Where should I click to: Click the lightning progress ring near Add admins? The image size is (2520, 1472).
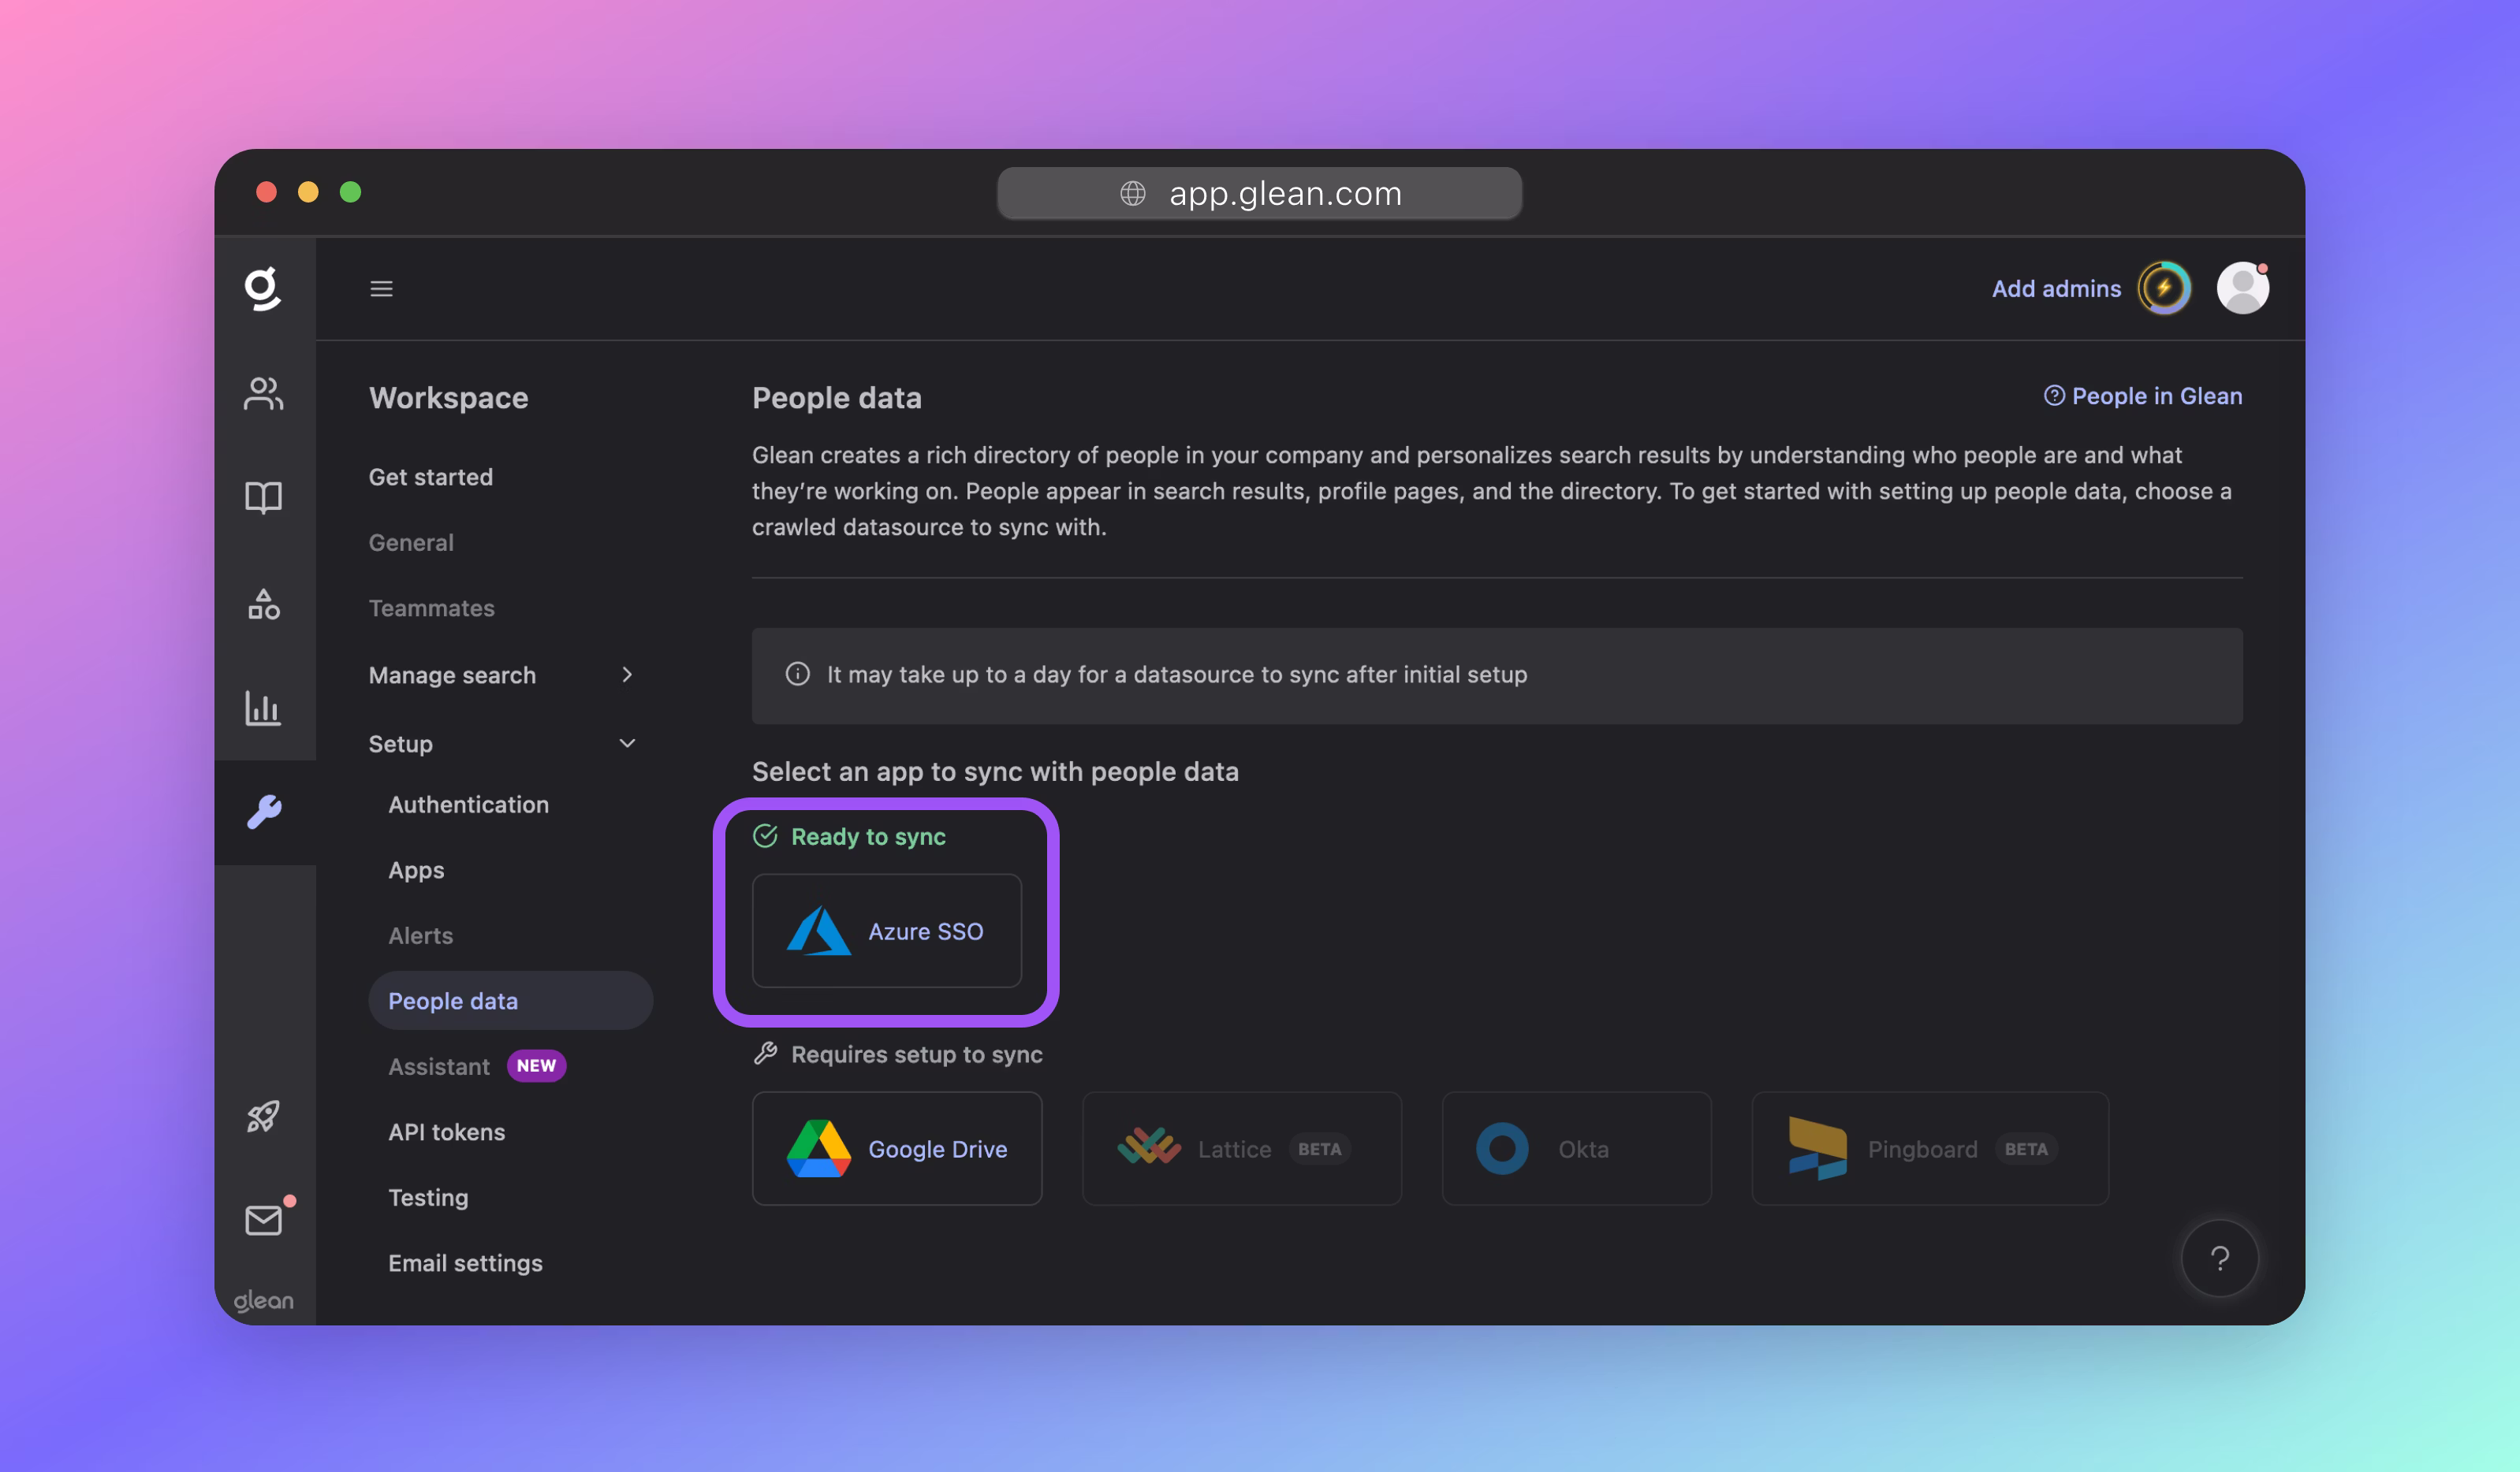coord(2165,288)
